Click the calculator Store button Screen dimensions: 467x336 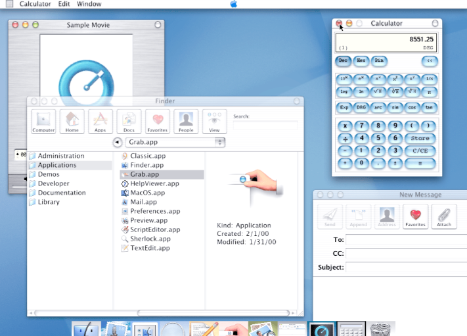pos(420,138)
